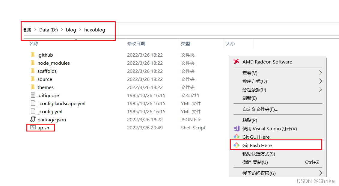
Task: Open the chevron dropdown before blog breadcrumb
Action: pos(62,29)
